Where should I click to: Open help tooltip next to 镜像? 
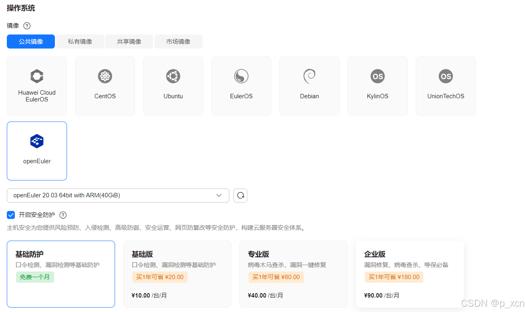(x=27, y=26)
